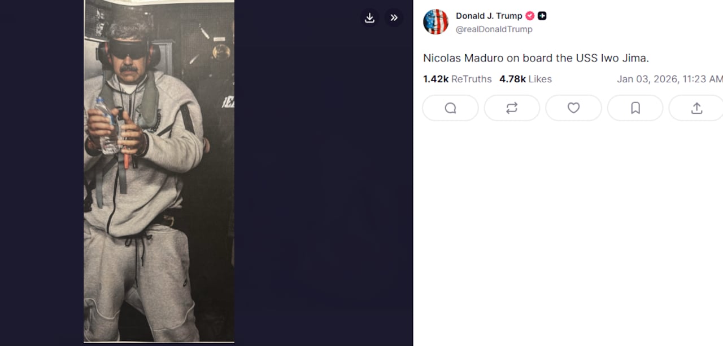Click the @realDonaldTrump handle

click(x=494, y=29)
